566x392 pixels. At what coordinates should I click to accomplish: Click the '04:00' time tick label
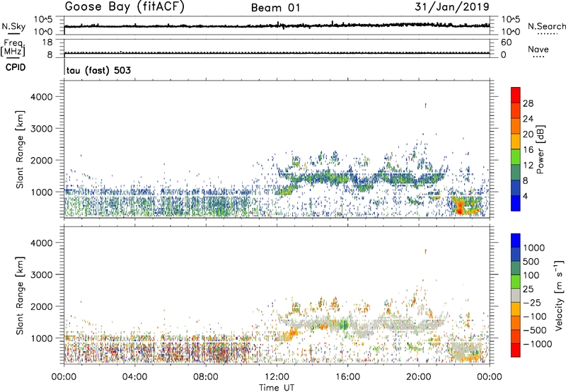click(x=134, y=377)
